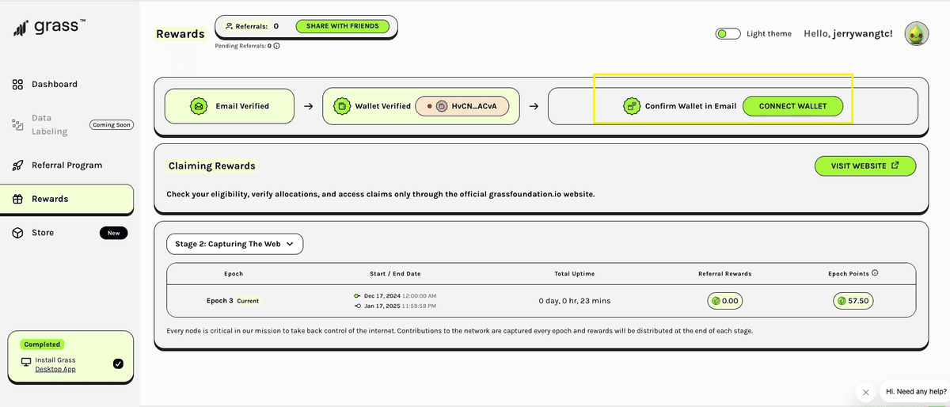Viewport: 950px width, 407px height.
Task: Click the Rewards gift icon
Action: [17, 199]
